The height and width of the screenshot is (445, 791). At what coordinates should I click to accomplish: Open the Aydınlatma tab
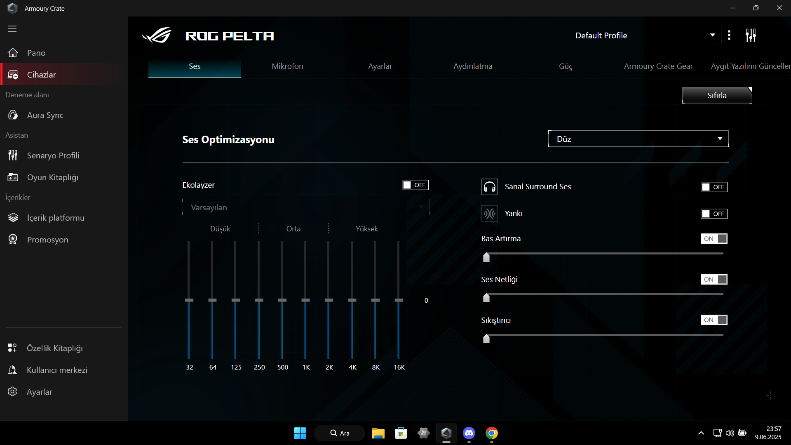pyautogui.click(x=473, y=66)
